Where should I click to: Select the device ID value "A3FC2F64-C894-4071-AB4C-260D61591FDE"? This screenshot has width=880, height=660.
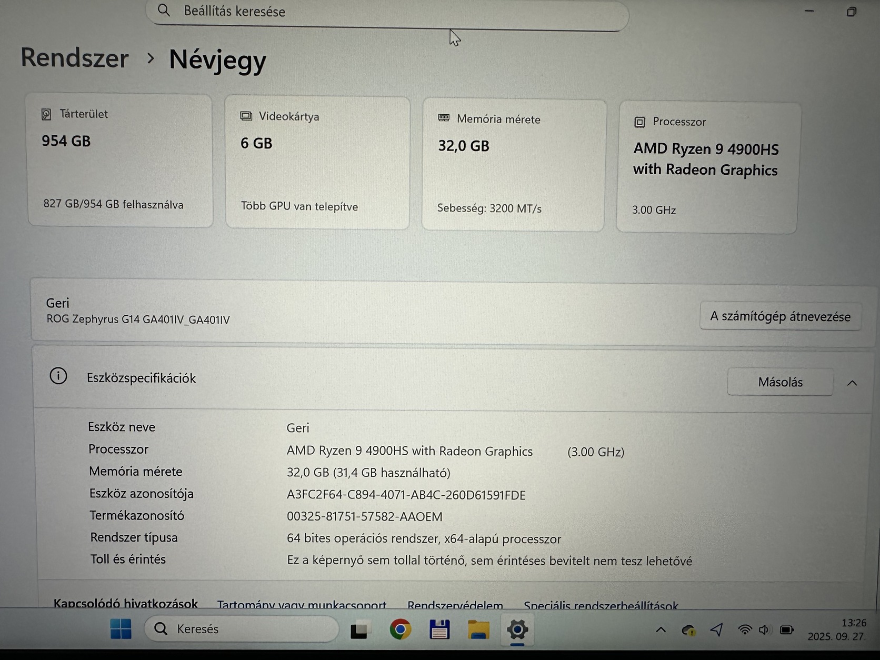[x=406, y=495]
